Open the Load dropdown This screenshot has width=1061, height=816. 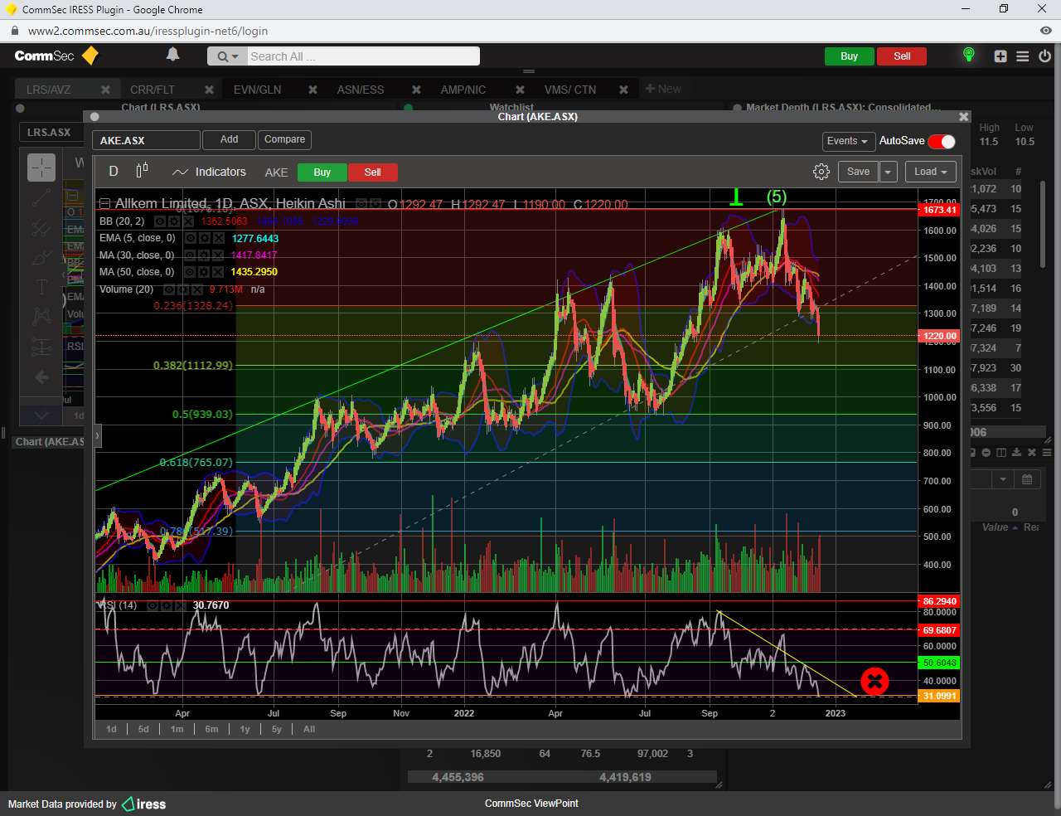pos(930,172)
